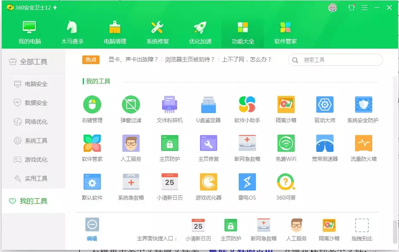Image resolution: width=399 pixels, height=252 pixels.
Task: Select 数据安全 category
Action: (33, 103)
